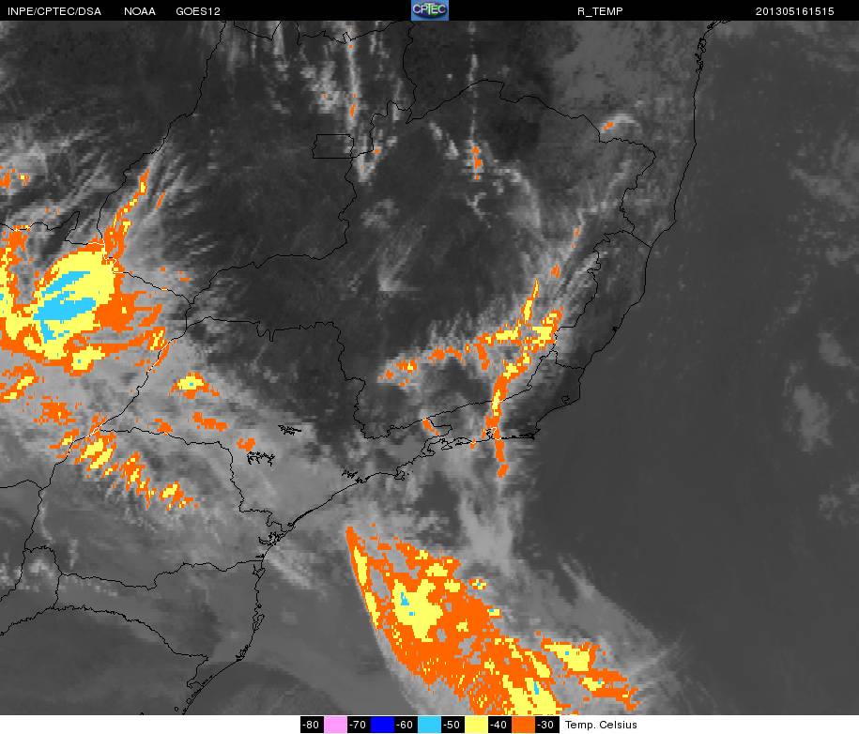Click the GOES12 satellite label

[x=198, y=11]
